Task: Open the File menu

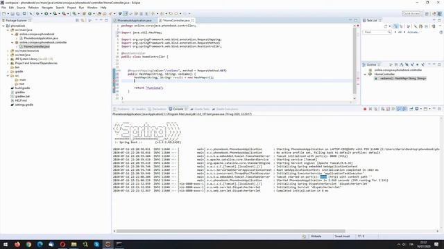Action: click(3, 8)
